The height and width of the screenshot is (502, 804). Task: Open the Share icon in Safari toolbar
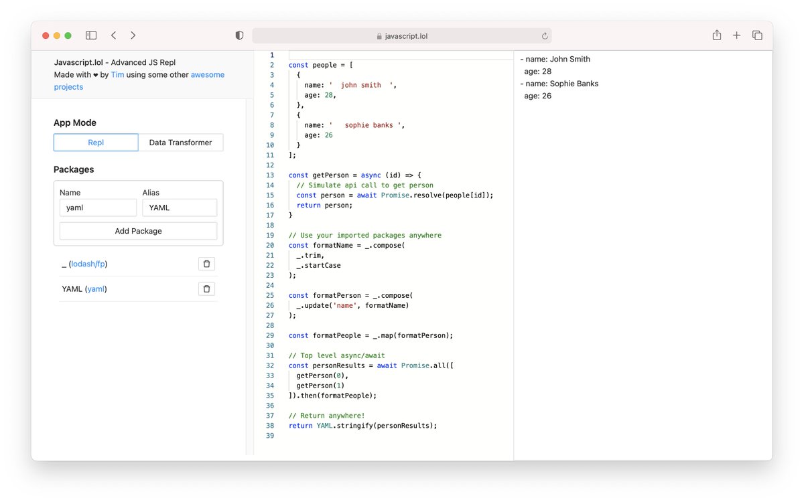717,35
